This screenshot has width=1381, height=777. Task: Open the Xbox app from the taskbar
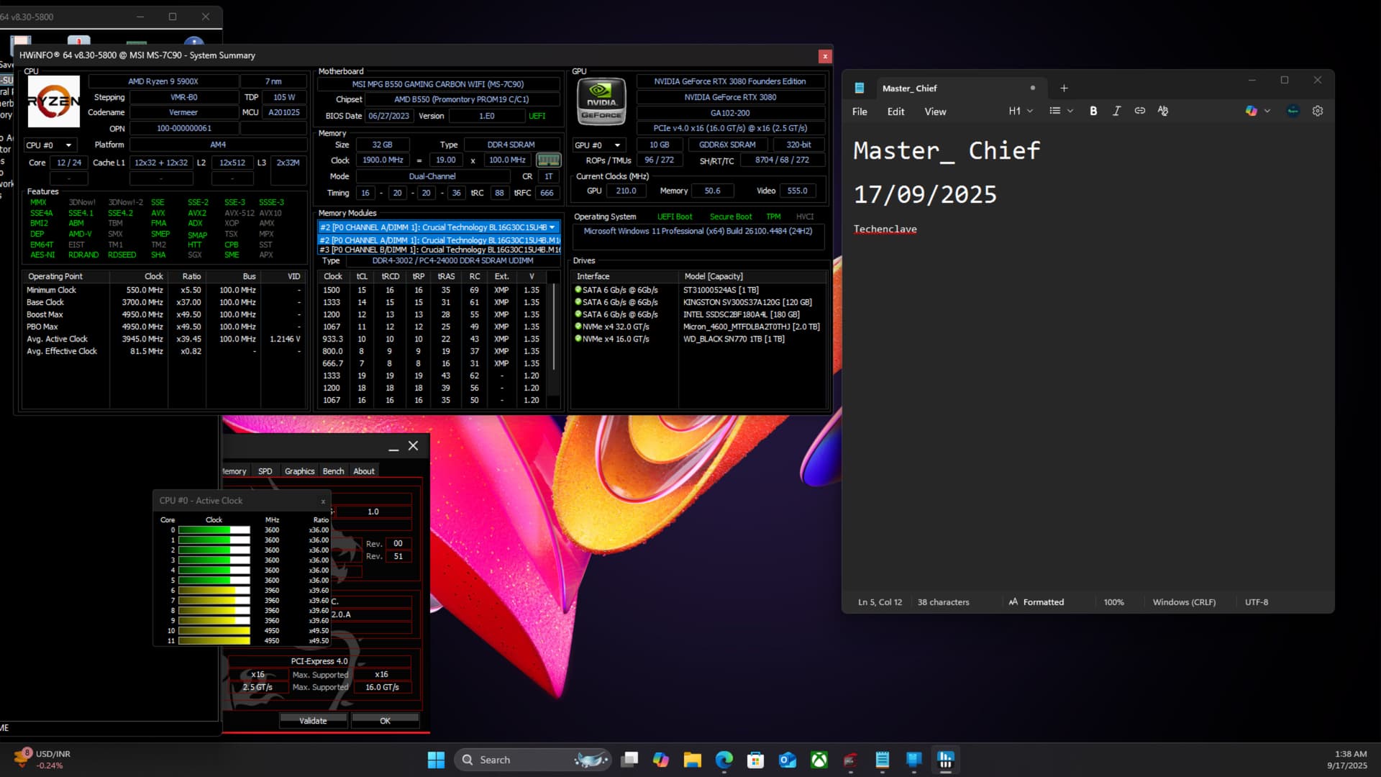[819, 760]
